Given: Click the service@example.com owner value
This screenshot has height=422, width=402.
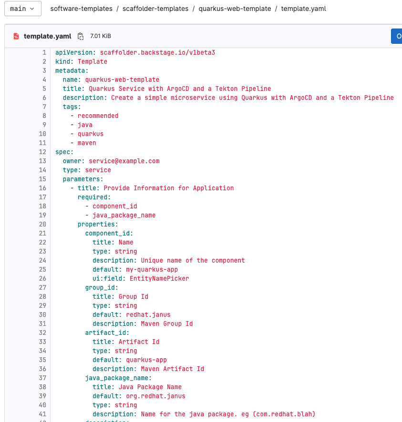Looking at the screenshot, I should [x=124, y=161].
